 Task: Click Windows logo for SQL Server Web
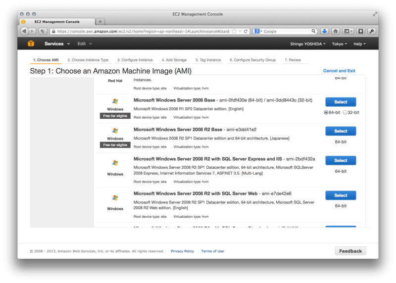[115, 198]
